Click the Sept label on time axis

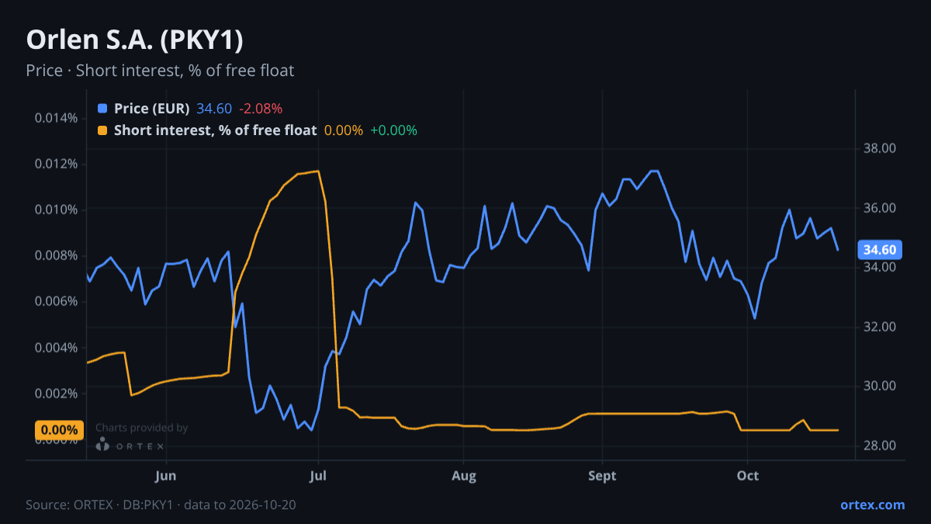pos(602,475)
